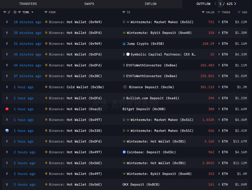Image resolution: width=252 pixels, height=190 pixels.
Task: Click Binance logo in Cold Wallet row
Action: point(46,87)
